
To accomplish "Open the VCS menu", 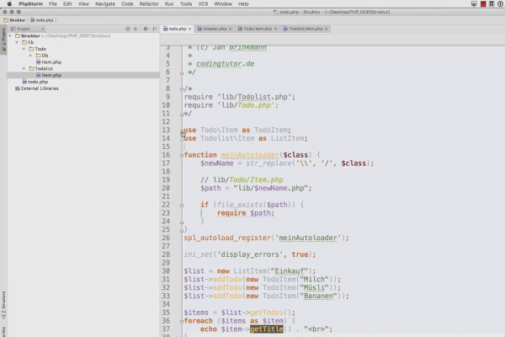I will point(203,4).
